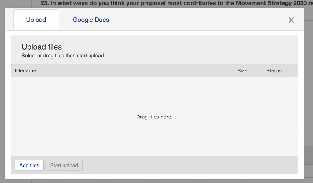This screenshot has height=183, width=313.
Task: Switch to the Google Docs tab
Action: point(91,20)
